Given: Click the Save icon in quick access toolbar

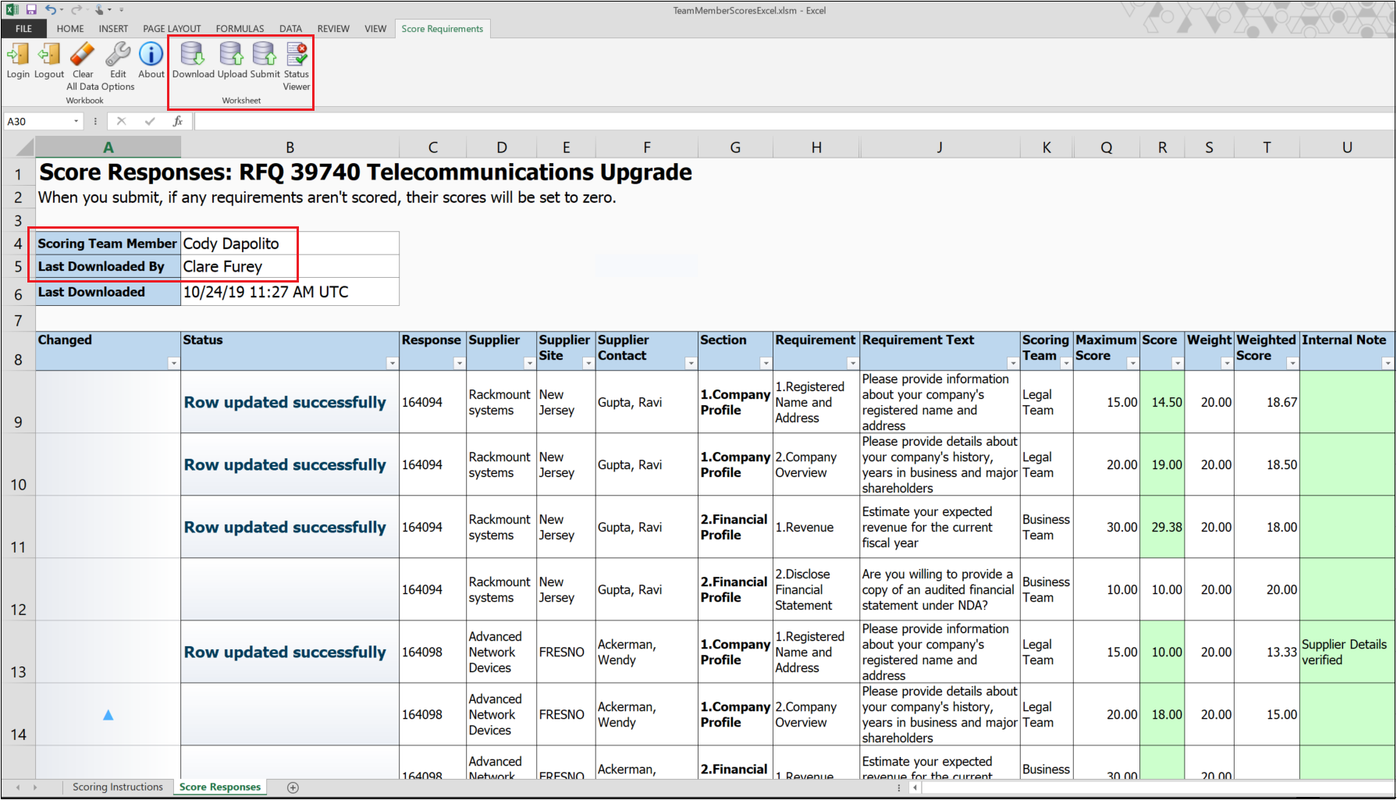Looking at the screenshot, I should click(31, 10).
